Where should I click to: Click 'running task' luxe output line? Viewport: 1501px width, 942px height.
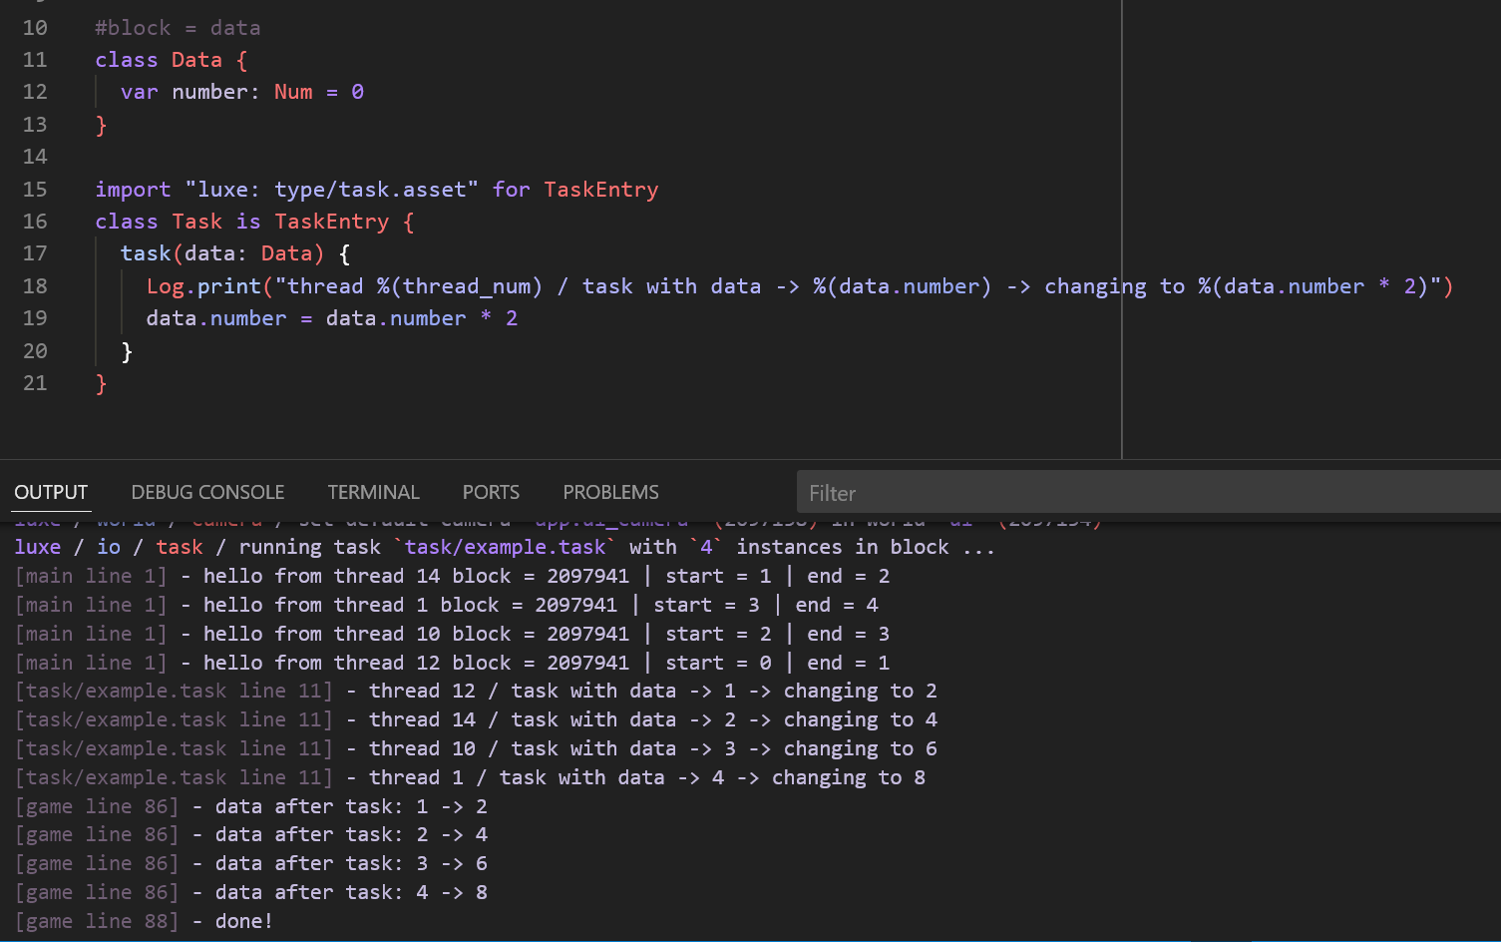(x=505, y=547)
